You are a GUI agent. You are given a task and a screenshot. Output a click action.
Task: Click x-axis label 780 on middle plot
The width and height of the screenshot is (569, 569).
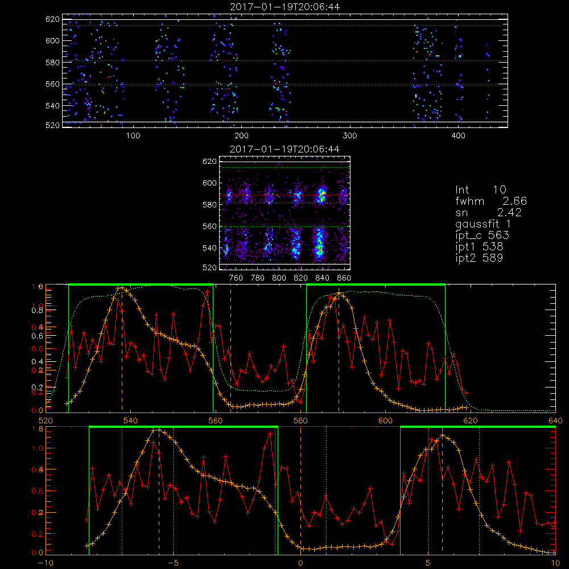point(258,278)
